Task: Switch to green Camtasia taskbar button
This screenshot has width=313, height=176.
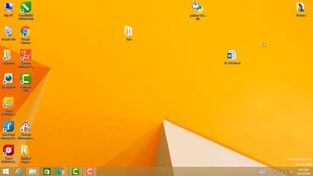Action: (75, 172)
